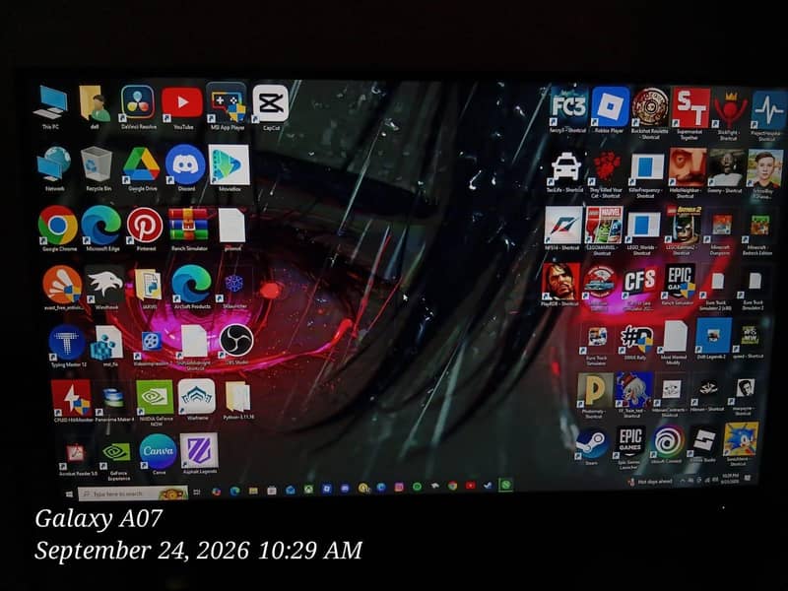
Task: Launch Steam from the desktop icon
Action: click(592, 444)
